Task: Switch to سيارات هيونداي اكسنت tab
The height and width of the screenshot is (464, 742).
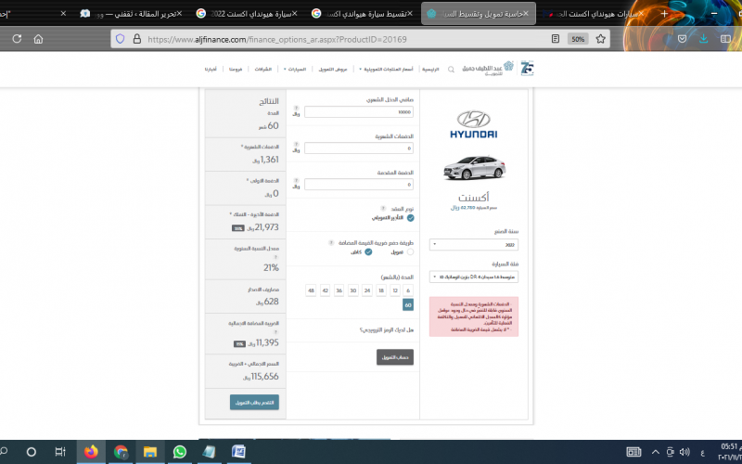Action: [594, 14]
